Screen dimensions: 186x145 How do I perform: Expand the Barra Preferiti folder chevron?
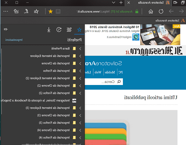(x=80, y=48)
